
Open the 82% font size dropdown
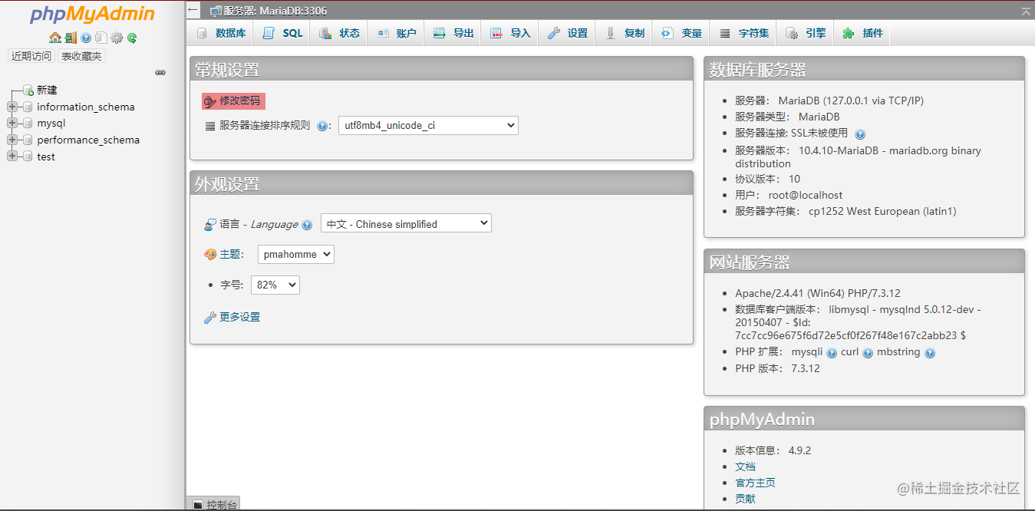pos(275,285)
